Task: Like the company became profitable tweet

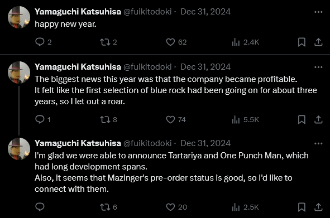Action: tap(176, 119)
